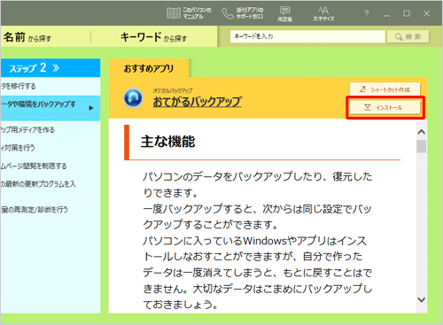Click the vertical scrollbar thumb

click(x=422, y=146)
